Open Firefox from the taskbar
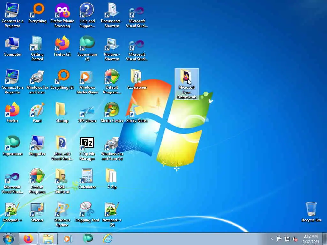The image size is (327, 245). click(28, 239)
